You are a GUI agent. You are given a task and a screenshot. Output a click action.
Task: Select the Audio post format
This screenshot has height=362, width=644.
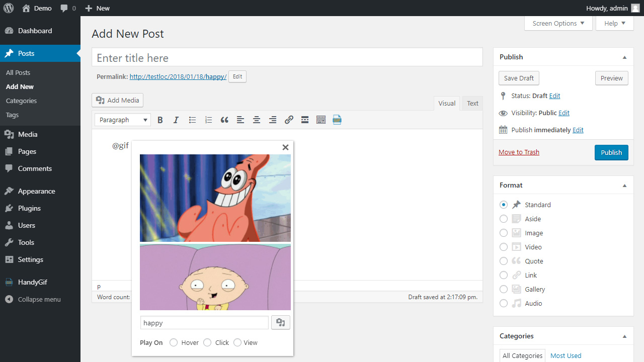click(504, 303)
